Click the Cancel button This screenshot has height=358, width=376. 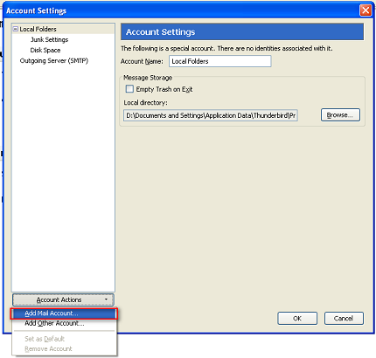344,318
